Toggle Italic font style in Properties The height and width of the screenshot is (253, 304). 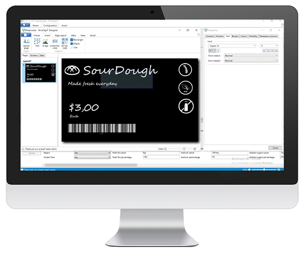tap(214, 51)
